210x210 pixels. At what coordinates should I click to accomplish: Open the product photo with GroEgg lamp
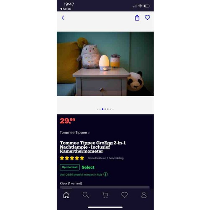pos(105,64)
